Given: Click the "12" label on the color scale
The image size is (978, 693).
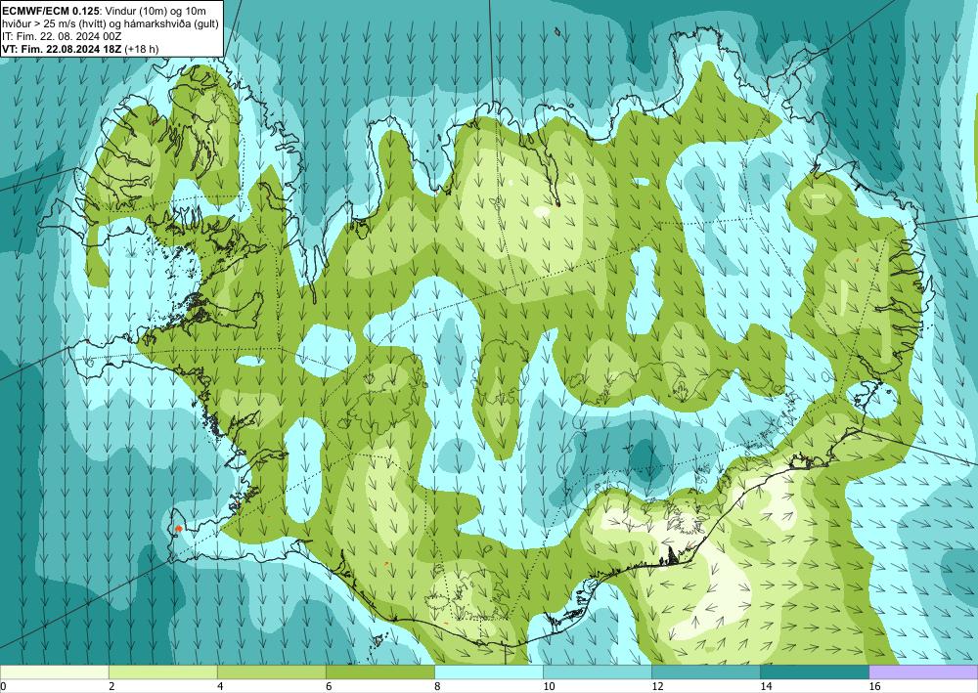Looking at the screenshot, I should [657, 686].
